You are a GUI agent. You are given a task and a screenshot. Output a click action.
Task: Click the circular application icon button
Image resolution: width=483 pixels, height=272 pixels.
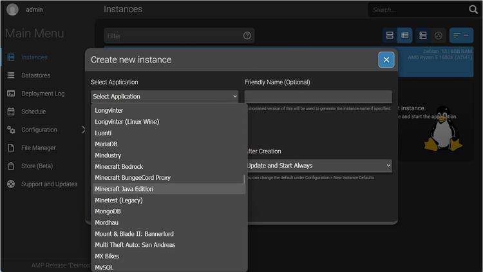[x=438, y=35]
